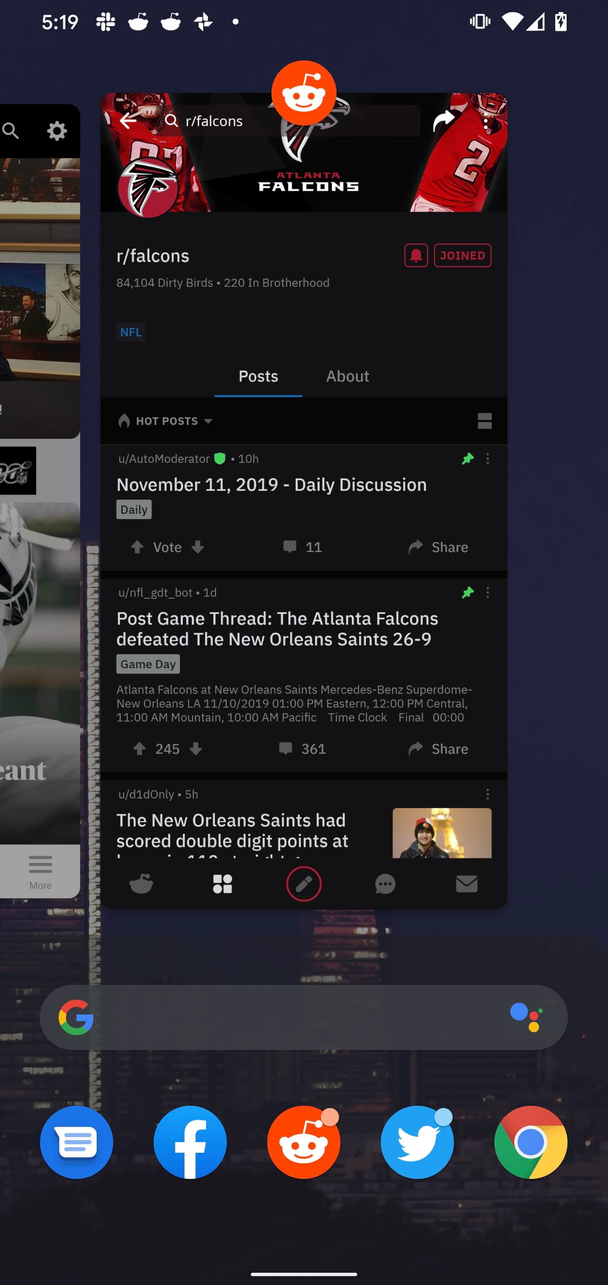
Task: Open u/AutoModerator profile link
Action: pos(164,459)
